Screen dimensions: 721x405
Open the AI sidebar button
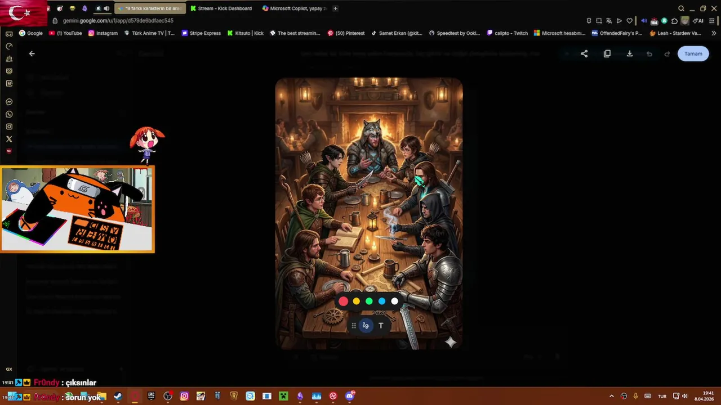698,21
